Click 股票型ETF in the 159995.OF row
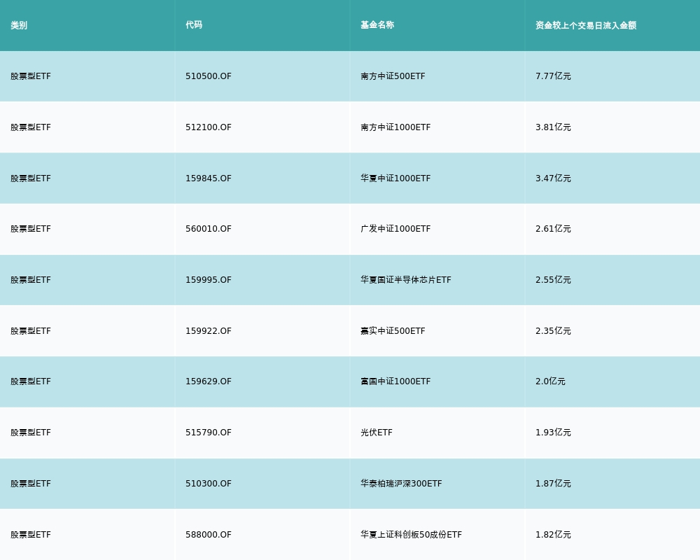Viewport: 700px width, 560px height. click(x=31, y=280)
